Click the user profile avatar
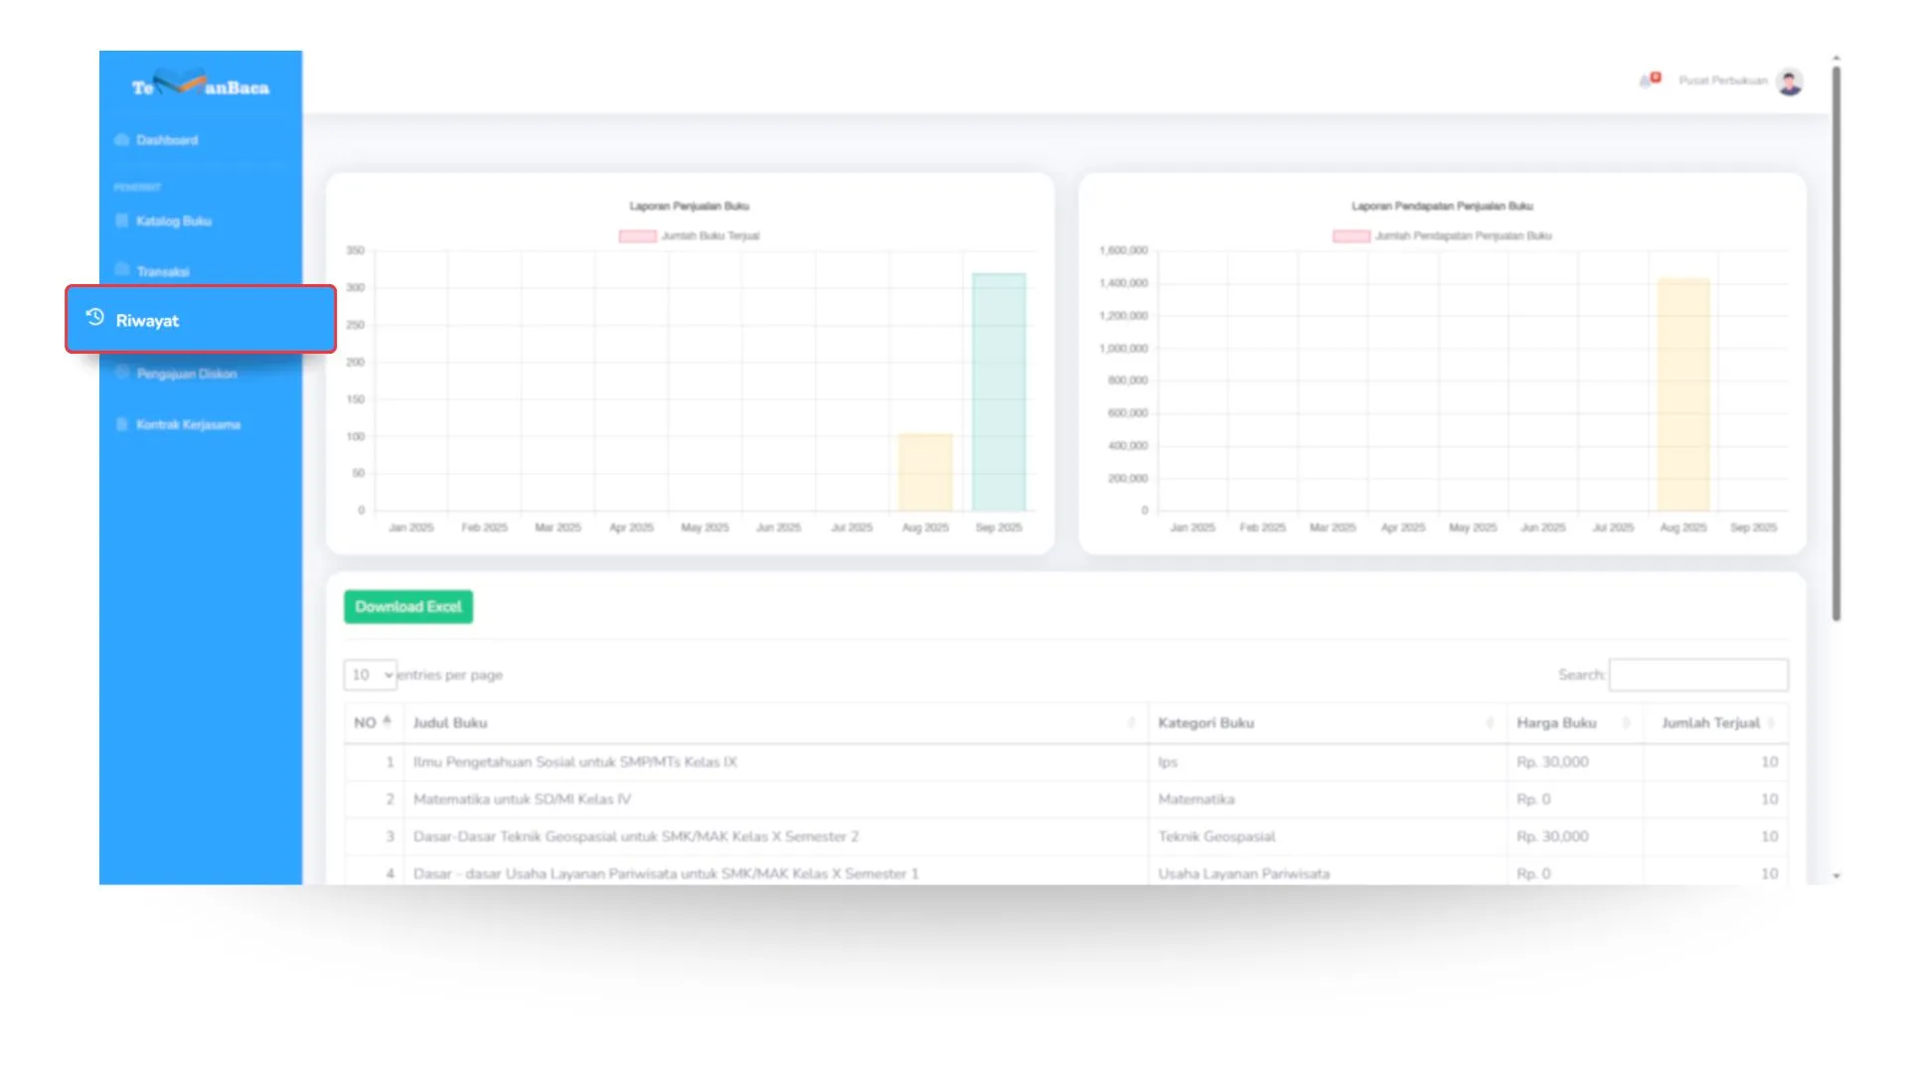The image size is (1908, 1073). [x=1790, y=81]
